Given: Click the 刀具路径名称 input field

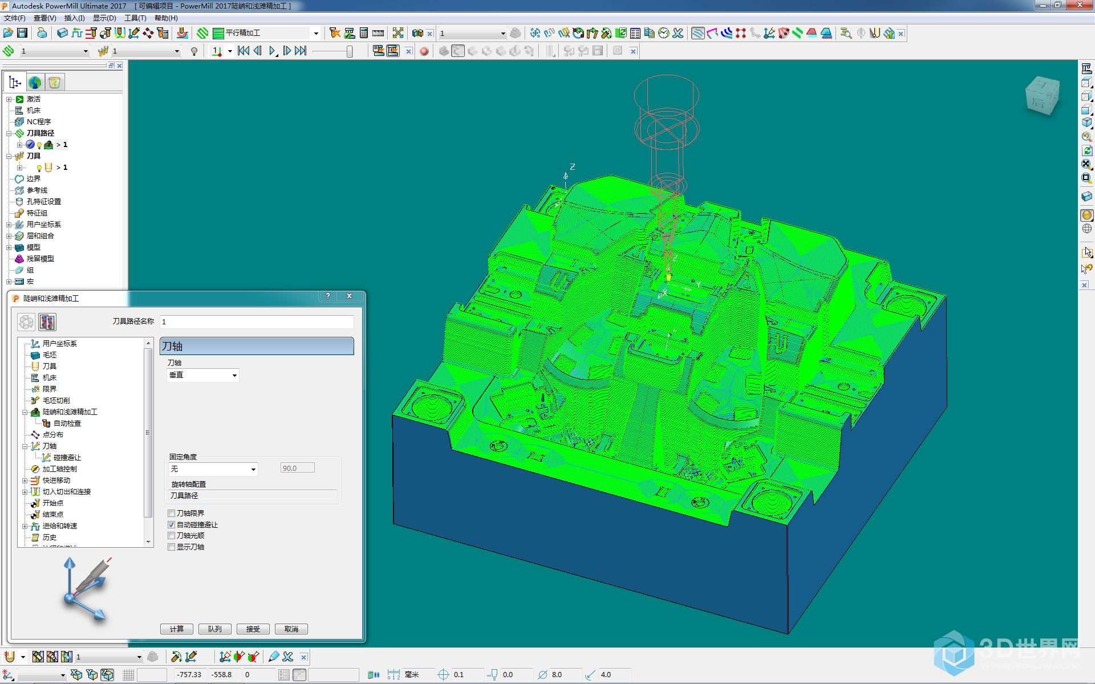Looking at the screenshot, I should click(x=257, y=322).
